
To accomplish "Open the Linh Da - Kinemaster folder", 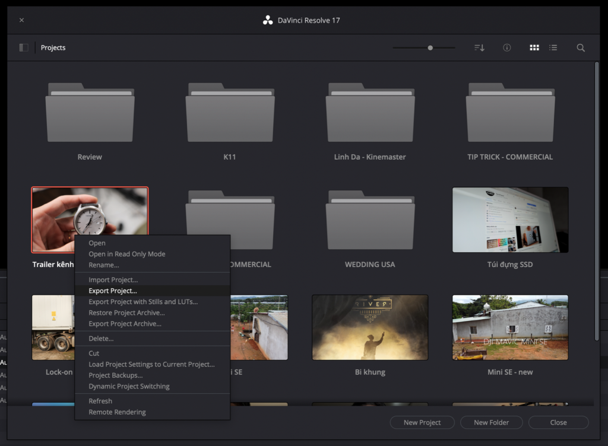I will pos(370,113).
